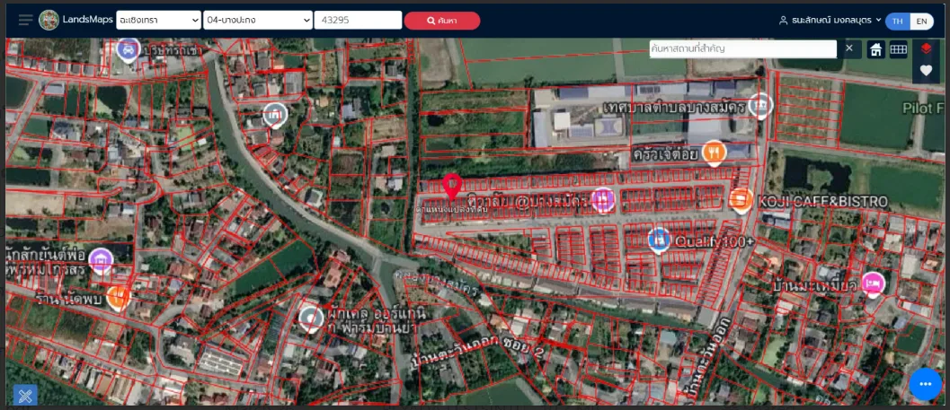Click the LandsMaps logo emblem
The height and width of the screenshot is (410, 950).
[49, 20]
